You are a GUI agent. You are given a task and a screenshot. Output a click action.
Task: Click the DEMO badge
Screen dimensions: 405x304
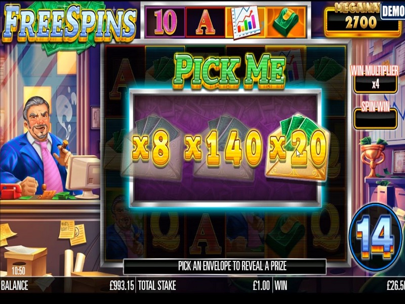(393, 11)
